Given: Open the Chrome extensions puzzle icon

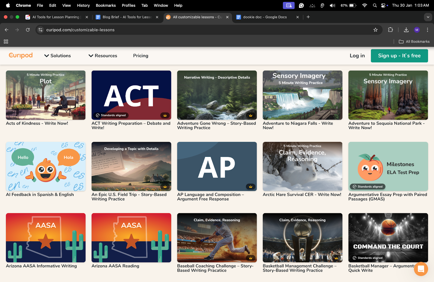Looking at the screenshot, I should 390,30.
